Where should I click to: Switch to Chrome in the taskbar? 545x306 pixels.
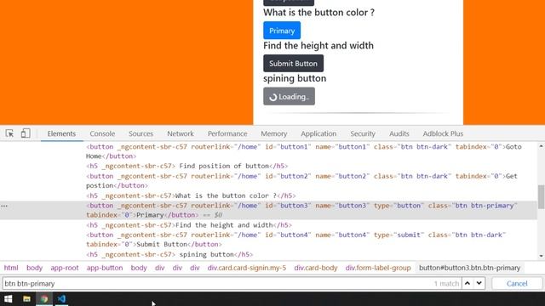click(44, 298)
